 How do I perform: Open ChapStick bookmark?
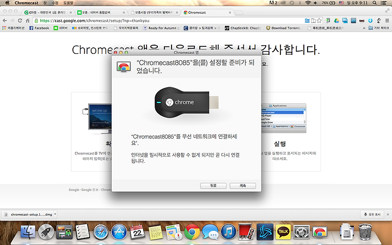click(243, 28)
